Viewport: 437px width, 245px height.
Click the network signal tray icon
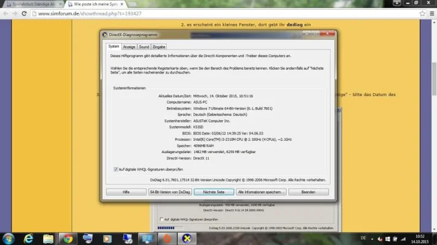tap(403, 239)
